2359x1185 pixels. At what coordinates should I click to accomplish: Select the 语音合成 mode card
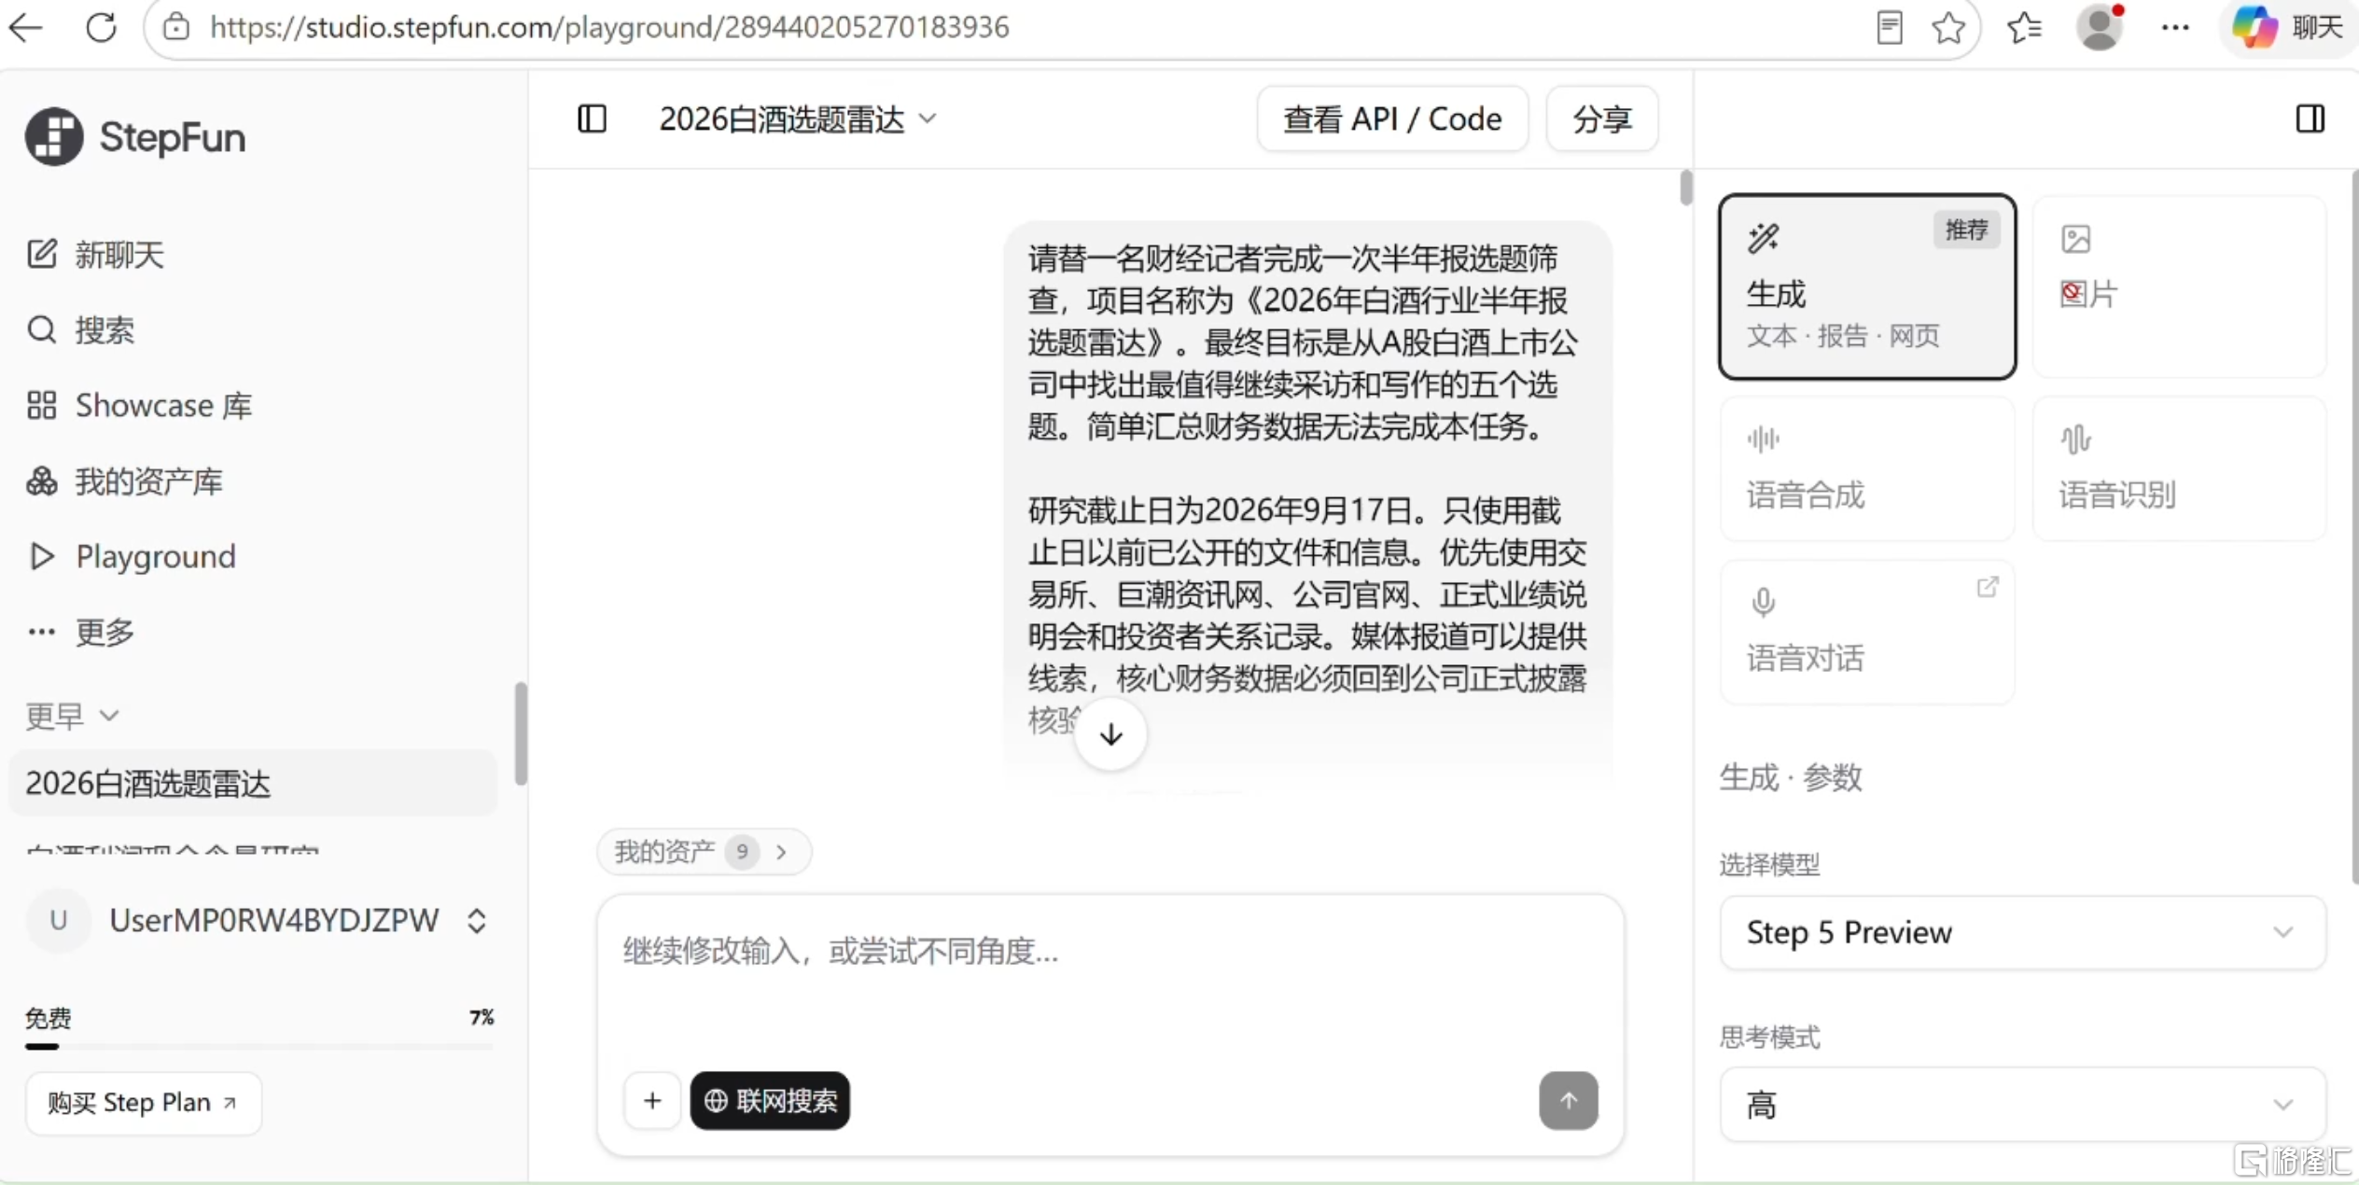(x=1867, y=468)
